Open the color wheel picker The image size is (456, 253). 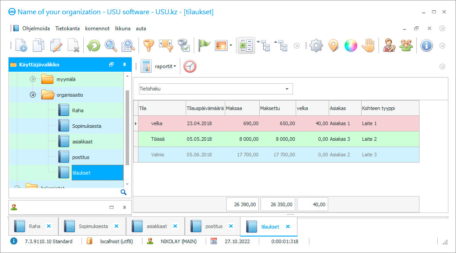[350, 45]
